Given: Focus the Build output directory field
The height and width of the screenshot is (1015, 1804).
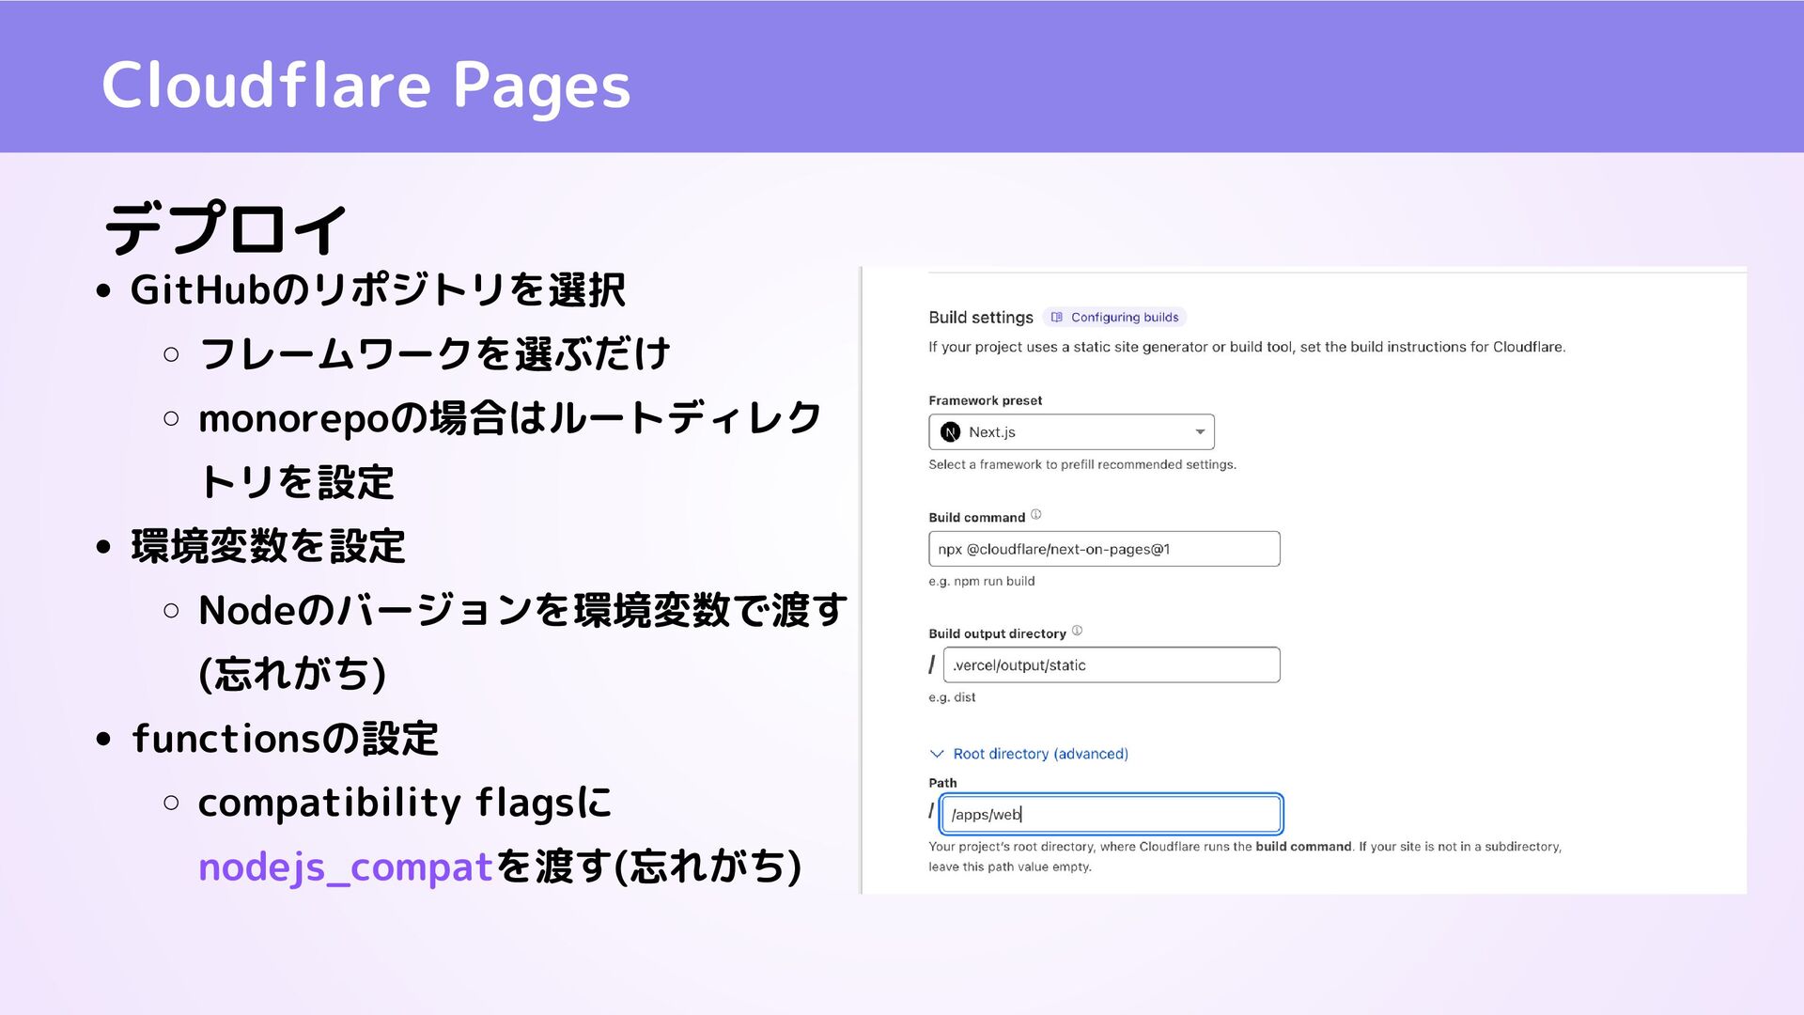Looking at the screenshot, I should tap(1112, 665).
